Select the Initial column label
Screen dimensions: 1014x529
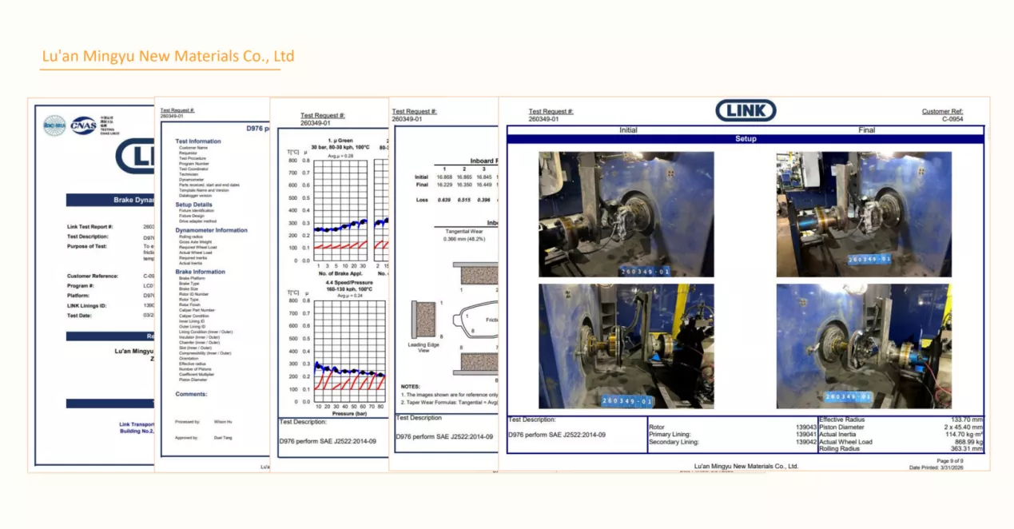(628, 129)
